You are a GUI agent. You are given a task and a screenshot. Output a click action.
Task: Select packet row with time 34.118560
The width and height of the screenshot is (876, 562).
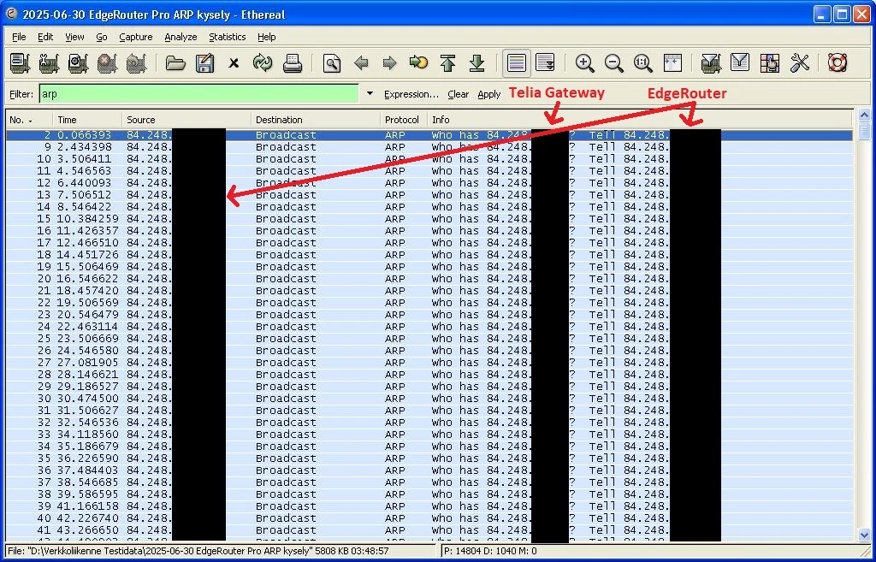(429, 435)
